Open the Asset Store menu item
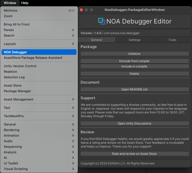192x173 pixels. [39, 85]
